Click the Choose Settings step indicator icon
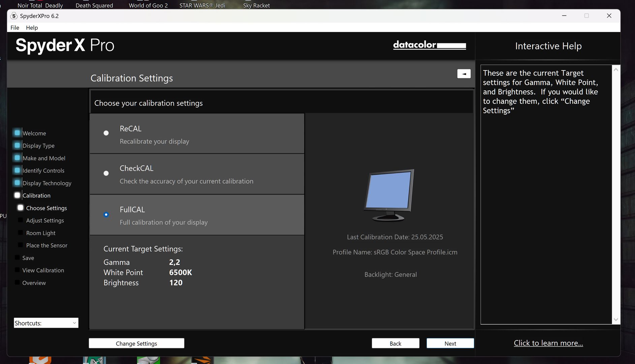Image resolution: width=635 pixels, height=364 pixels. [x=21, y=208]
